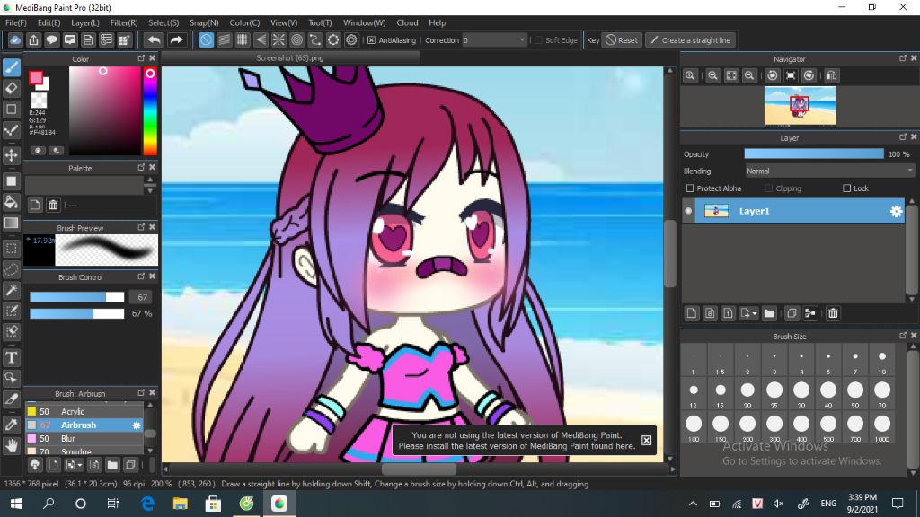Click the Undo arrow in toolbar
Screen dimensions: 920x517
click(x=155, y=39)
